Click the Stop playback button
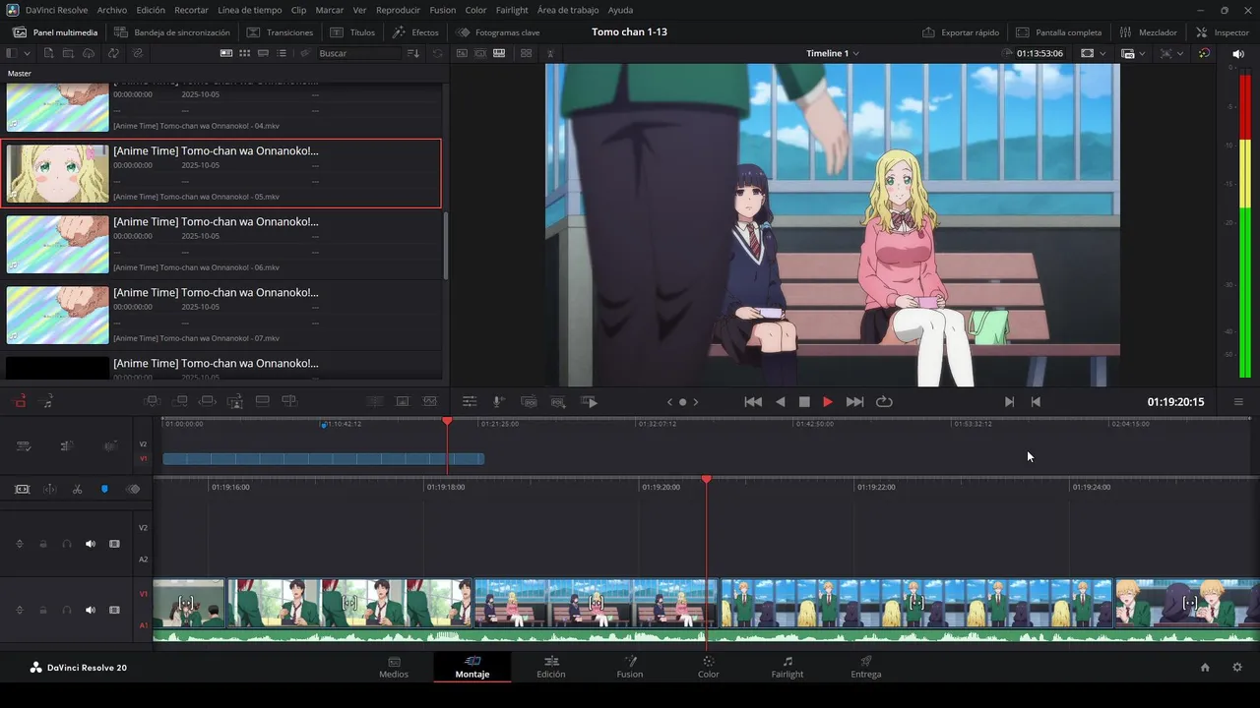The width and height of the screenshot is (1260, 708). [804, 401]
